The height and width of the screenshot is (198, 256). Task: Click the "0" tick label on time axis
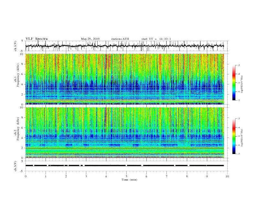click(x=26, y=176)
